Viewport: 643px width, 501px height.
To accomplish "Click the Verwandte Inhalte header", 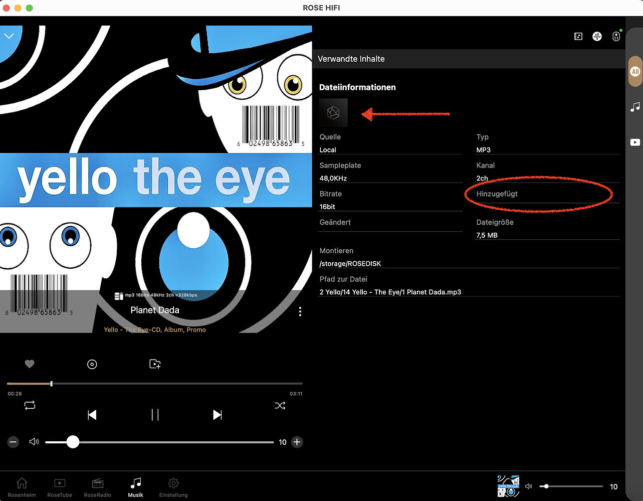I will (x=351, y=59).
